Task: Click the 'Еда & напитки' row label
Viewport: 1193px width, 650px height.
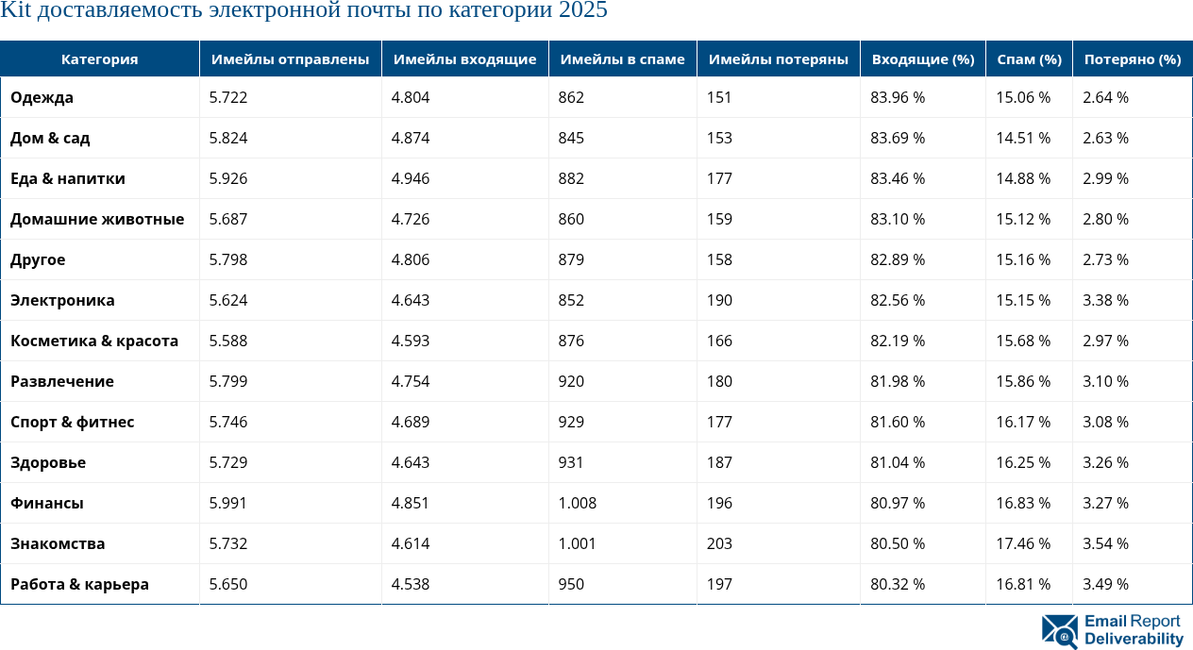Action: (68, 178)
